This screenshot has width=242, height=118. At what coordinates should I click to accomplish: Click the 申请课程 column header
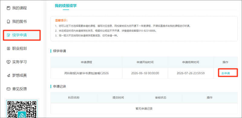(87, 62)
